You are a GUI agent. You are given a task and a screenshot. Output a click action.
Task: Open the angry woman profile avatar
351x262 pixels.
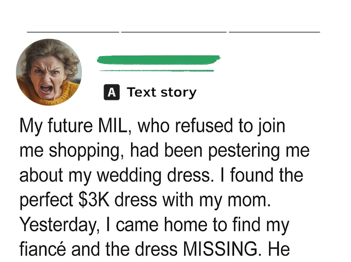[x=49, y=72]
